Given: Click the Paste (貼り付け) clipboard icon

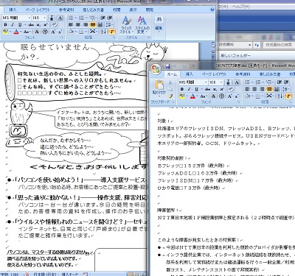Looking at the screenshot, I should click(x=159, y=85).
